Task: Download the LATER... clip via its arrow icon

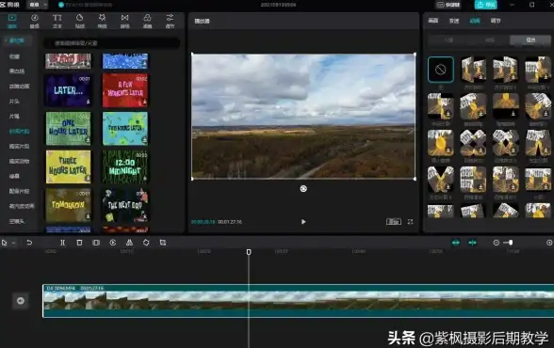Action: (x=88, y=102)
